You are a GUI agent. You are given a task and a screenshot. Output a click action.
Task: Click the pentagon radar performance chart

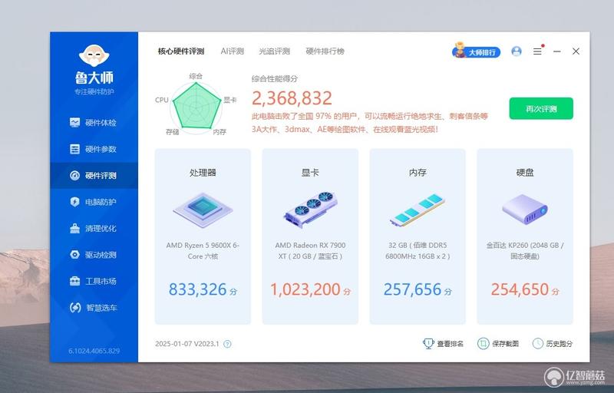tap(196, 107)
